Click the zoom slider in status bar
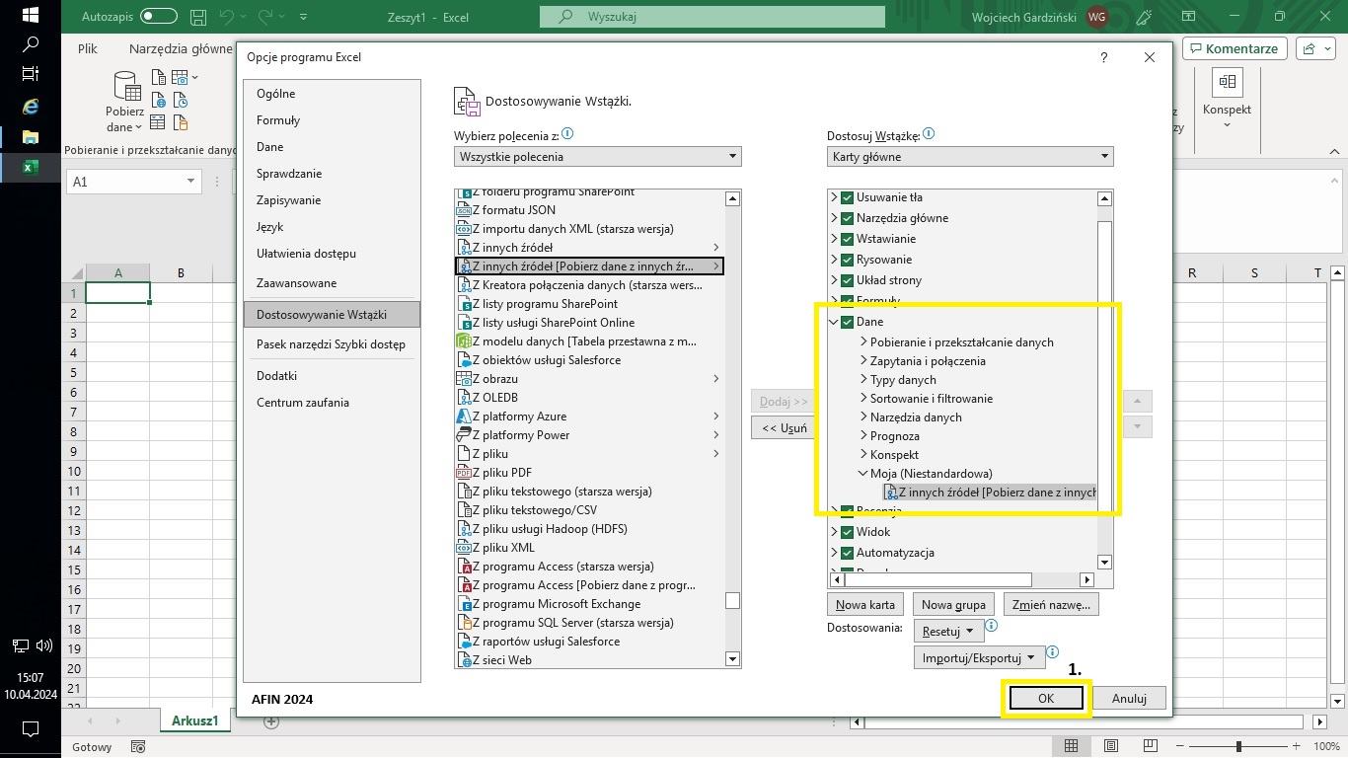The width and height of the screenshot is (1348, 758). pos(1237,746)
